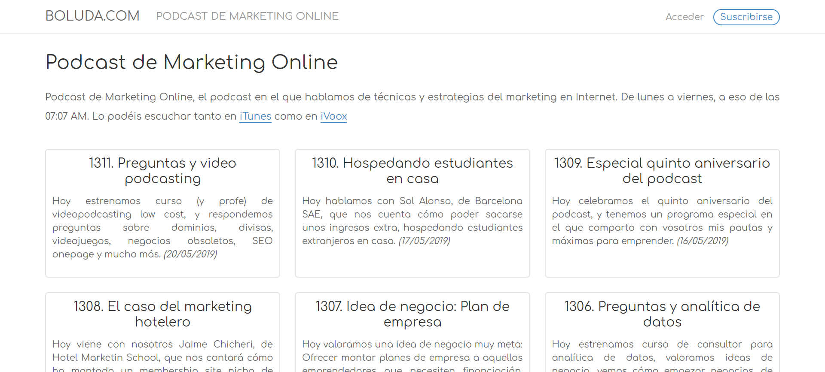The image size is (825, 372).
Task: Click the 17/05/2019 date in episode 1310
Action: [425, 241]
